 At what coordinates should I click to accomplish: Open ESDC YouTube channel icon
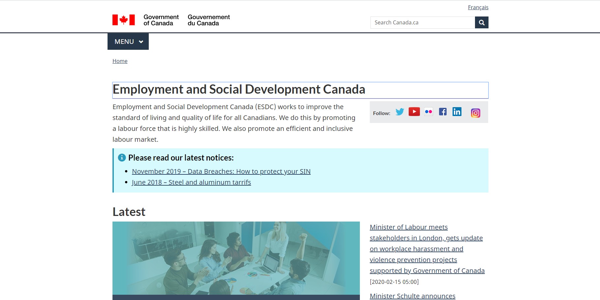click(x=414, y=112)
